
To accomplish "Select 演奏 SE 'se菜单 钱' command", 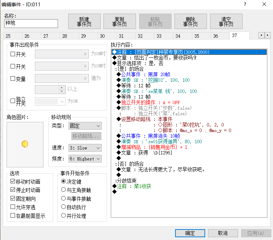I will [x=189, y=91].
